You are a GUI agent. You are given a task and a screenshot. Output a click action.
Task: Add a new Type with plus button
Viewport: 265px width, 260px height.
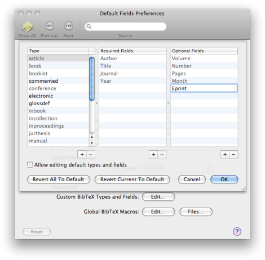pyautogui.click(x=82, y=154)
